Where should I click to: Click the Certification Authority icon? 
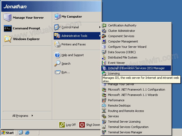tap(104, 25)
